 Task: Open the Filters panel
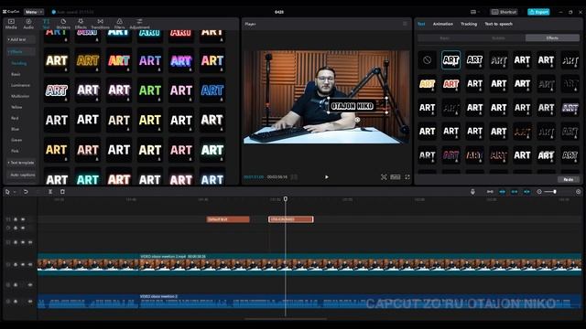tap(119, 24)
